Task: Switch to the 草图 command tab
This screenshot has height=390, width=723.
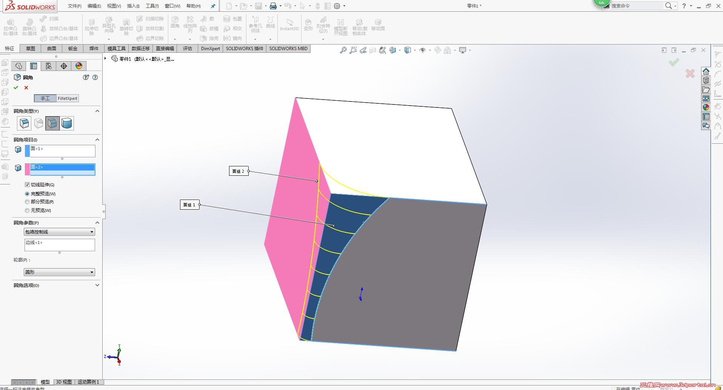Action: click(31, 49)
